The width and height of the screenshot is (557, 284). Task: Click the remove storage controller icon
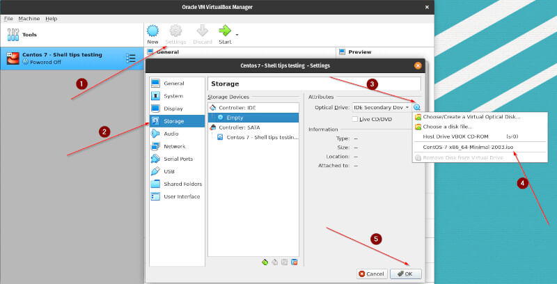tap(274, 262)
